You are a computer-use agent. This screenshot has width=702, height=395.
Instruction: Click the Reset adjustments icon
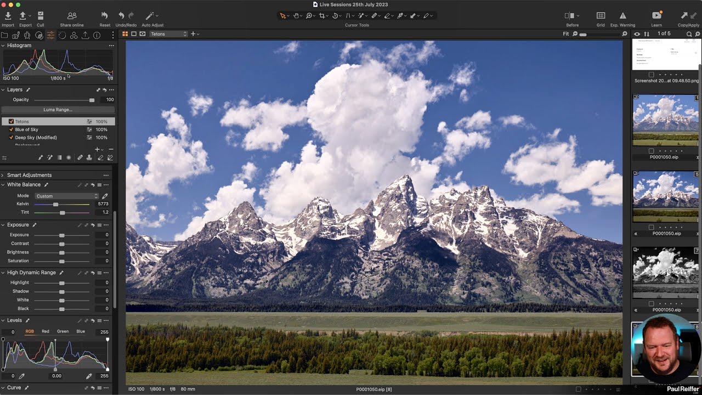pos(105,16)
